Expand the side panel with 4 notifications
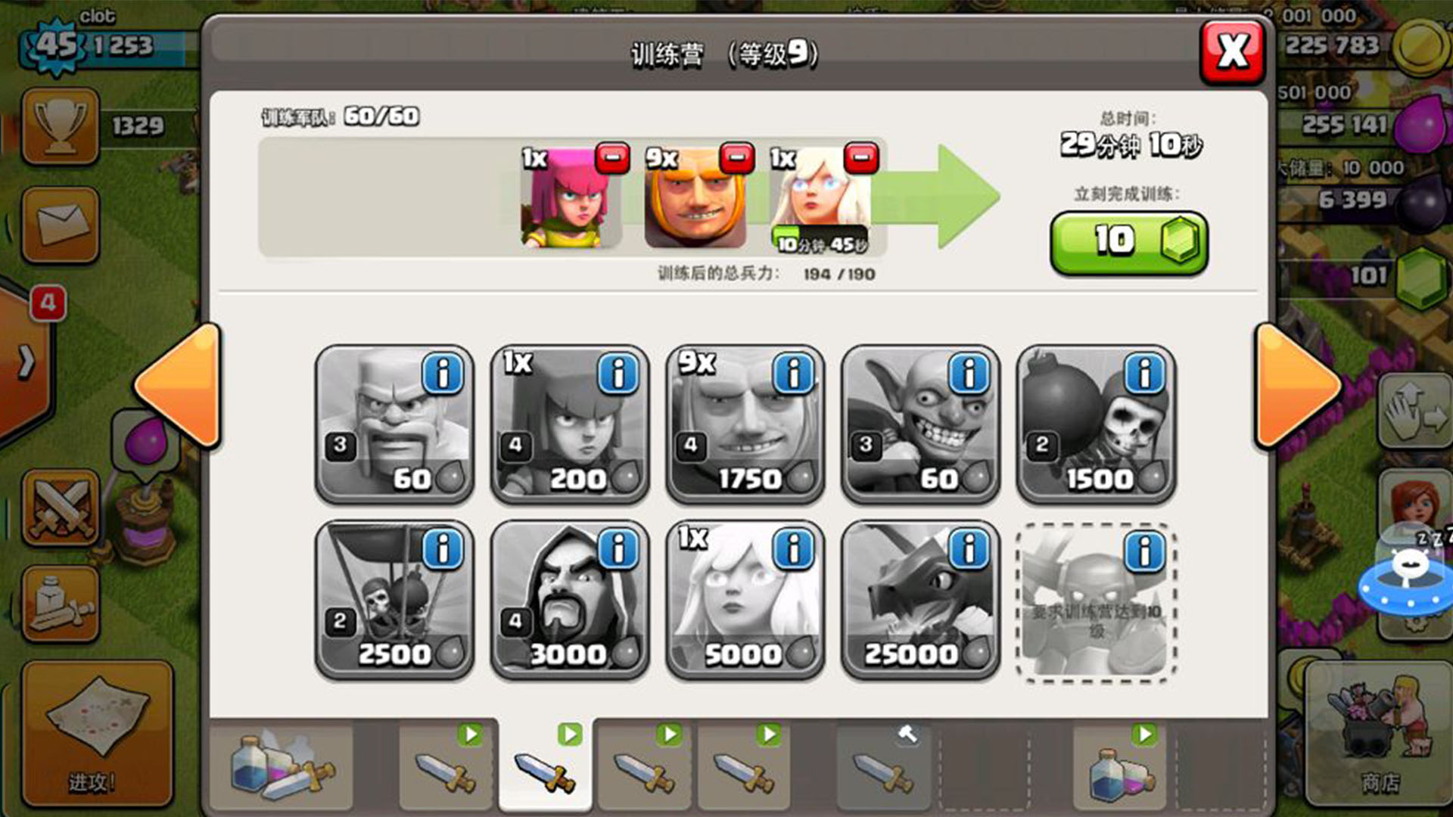Image resolution: width=1453 pixels, height=817 pixels. click(x=26, y=362)
